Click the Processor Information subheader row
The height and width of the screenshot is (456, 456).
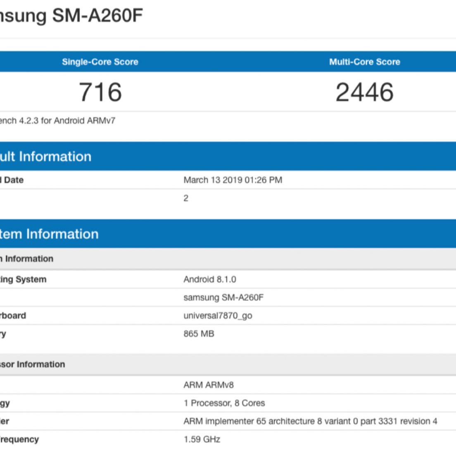tap(33, 365)
